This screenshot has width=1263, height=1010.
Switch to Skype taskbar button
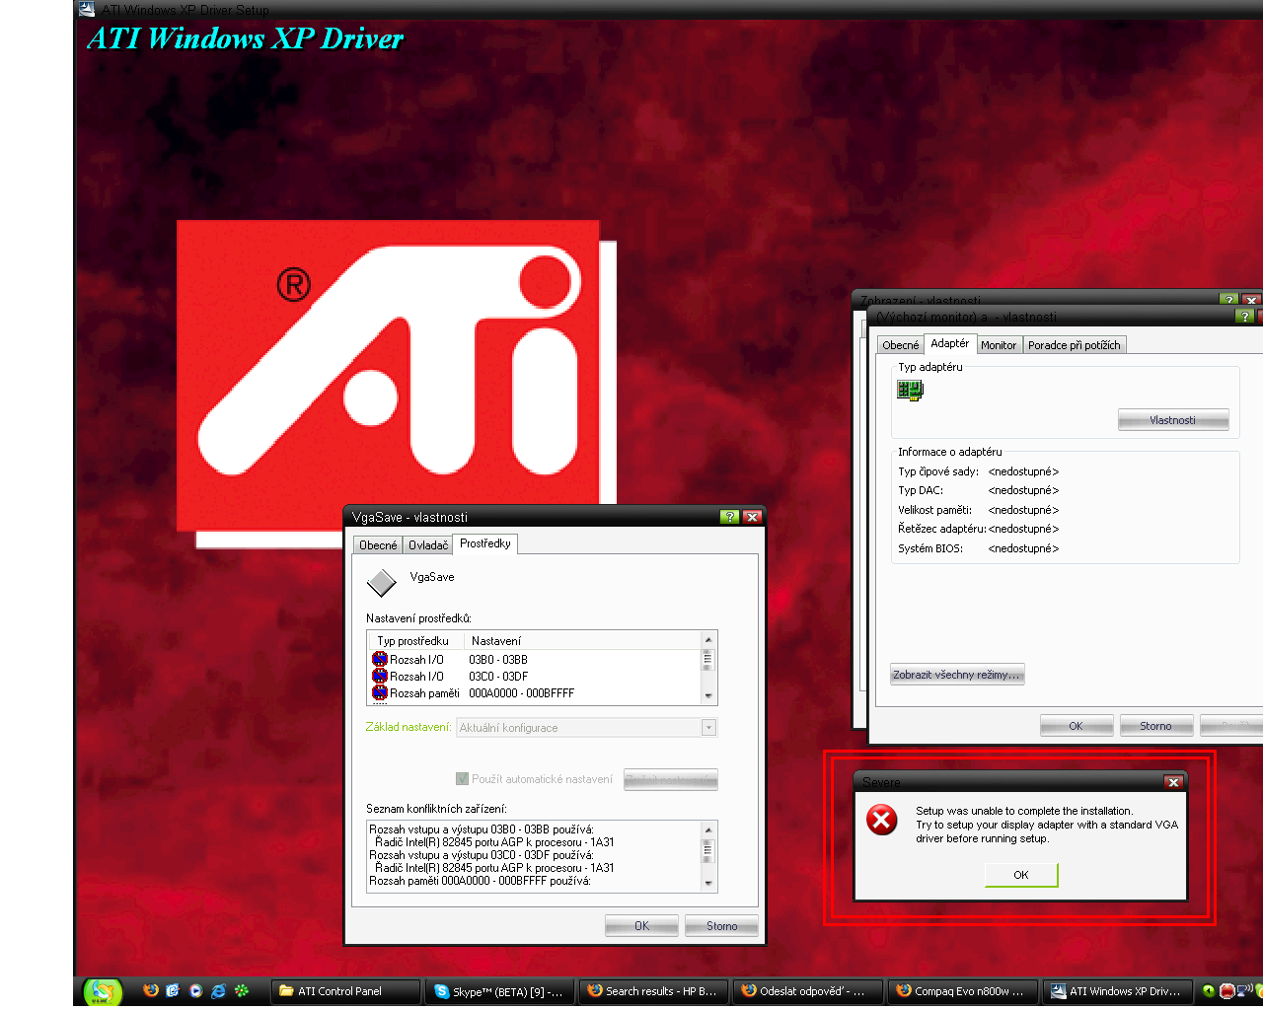coord(498,991)
